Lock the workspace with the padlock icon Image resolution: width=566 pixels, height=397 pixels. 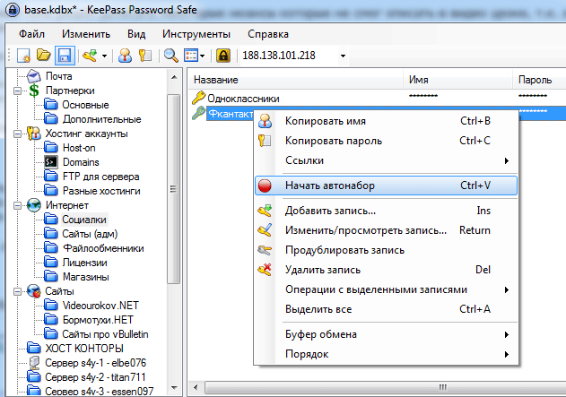[223, 56]
